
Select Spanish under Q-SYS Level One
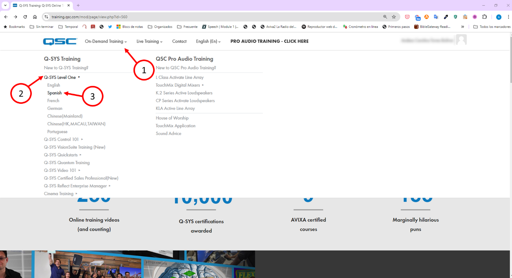pyautogui.click(x=55, y=93)
